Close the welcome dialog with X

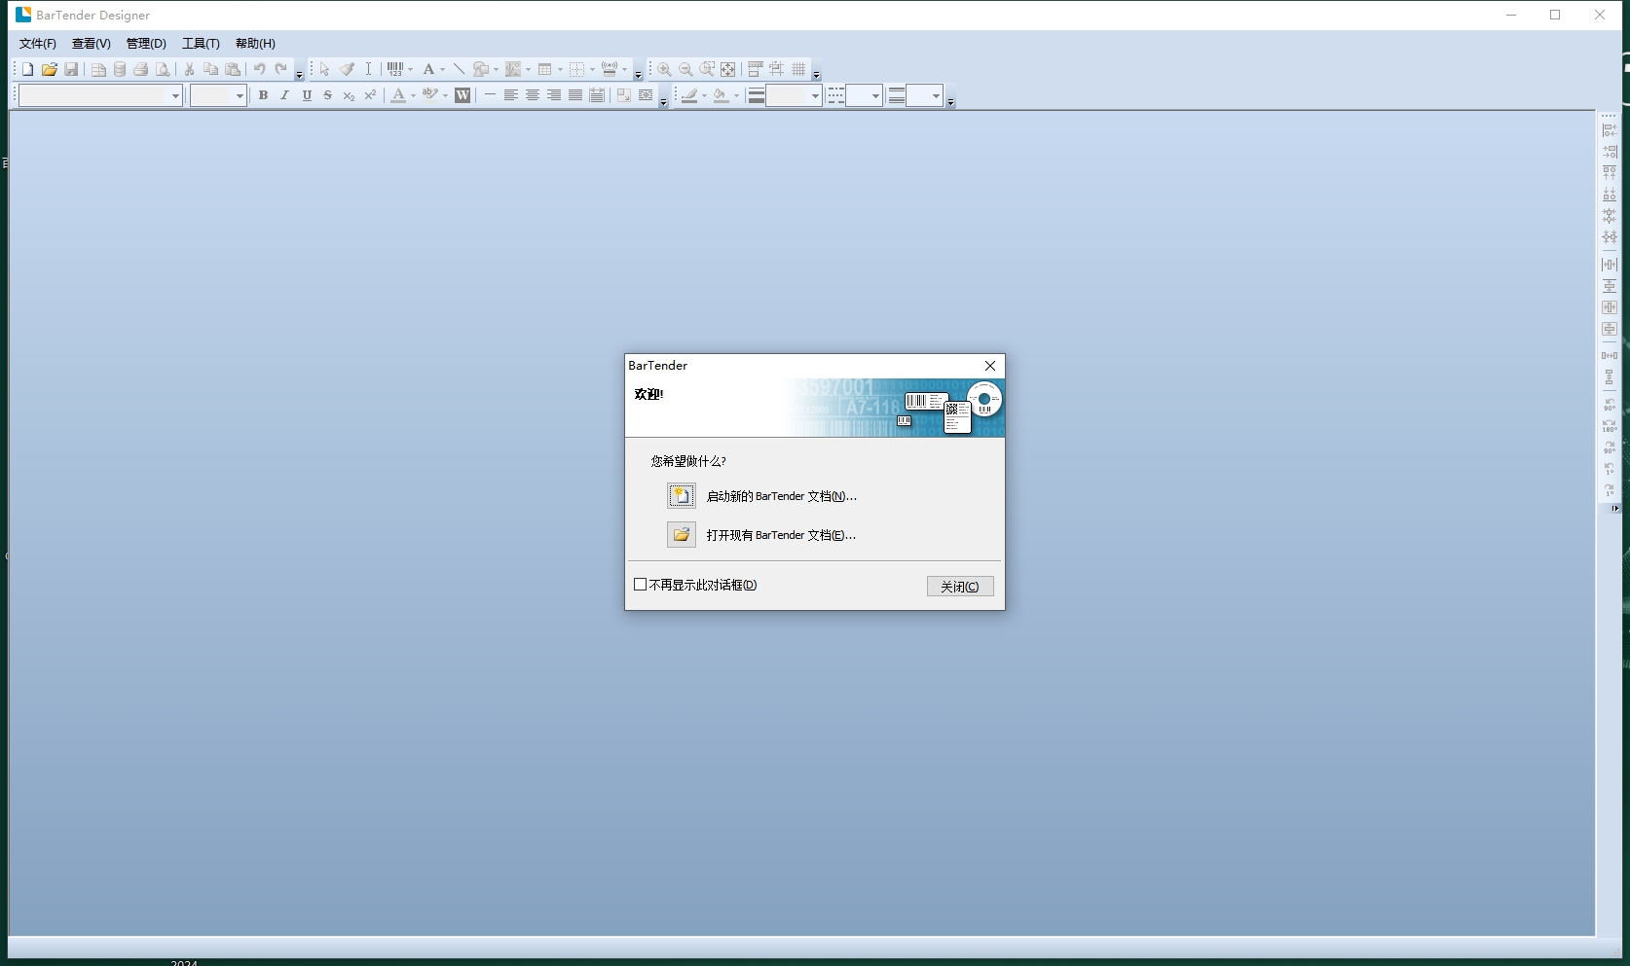tap(990, 366)
